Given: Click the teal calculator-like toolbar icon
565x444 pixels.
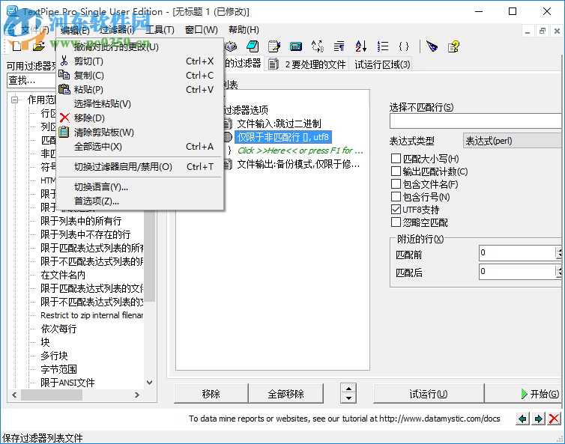Looking at the screenshot, I should pyautogui.click(x=296, y=46).
